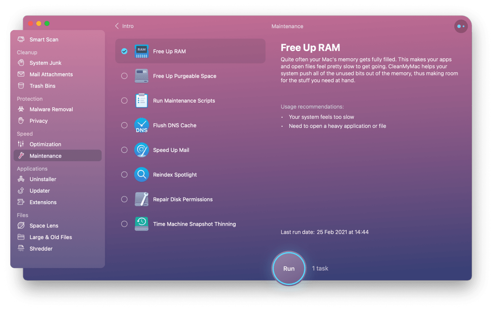Open Privacy in the sidebar
This screenshot has width=495, height=311.
[x=58, y=121]
